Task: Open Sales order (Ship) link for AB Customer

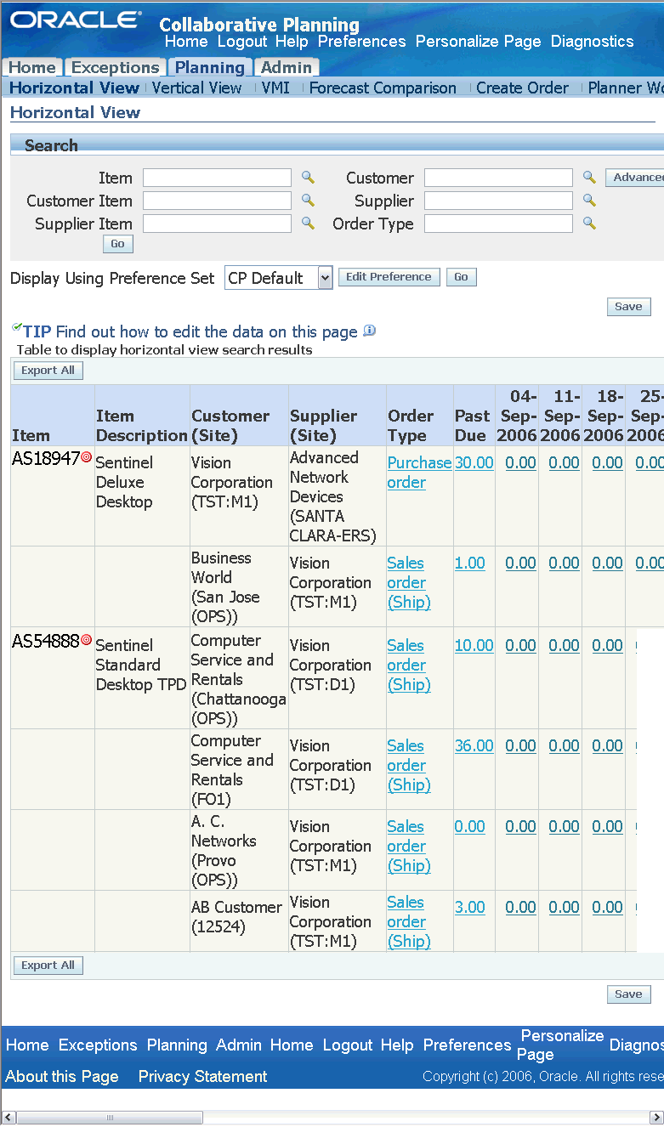Action: point(409,921)
